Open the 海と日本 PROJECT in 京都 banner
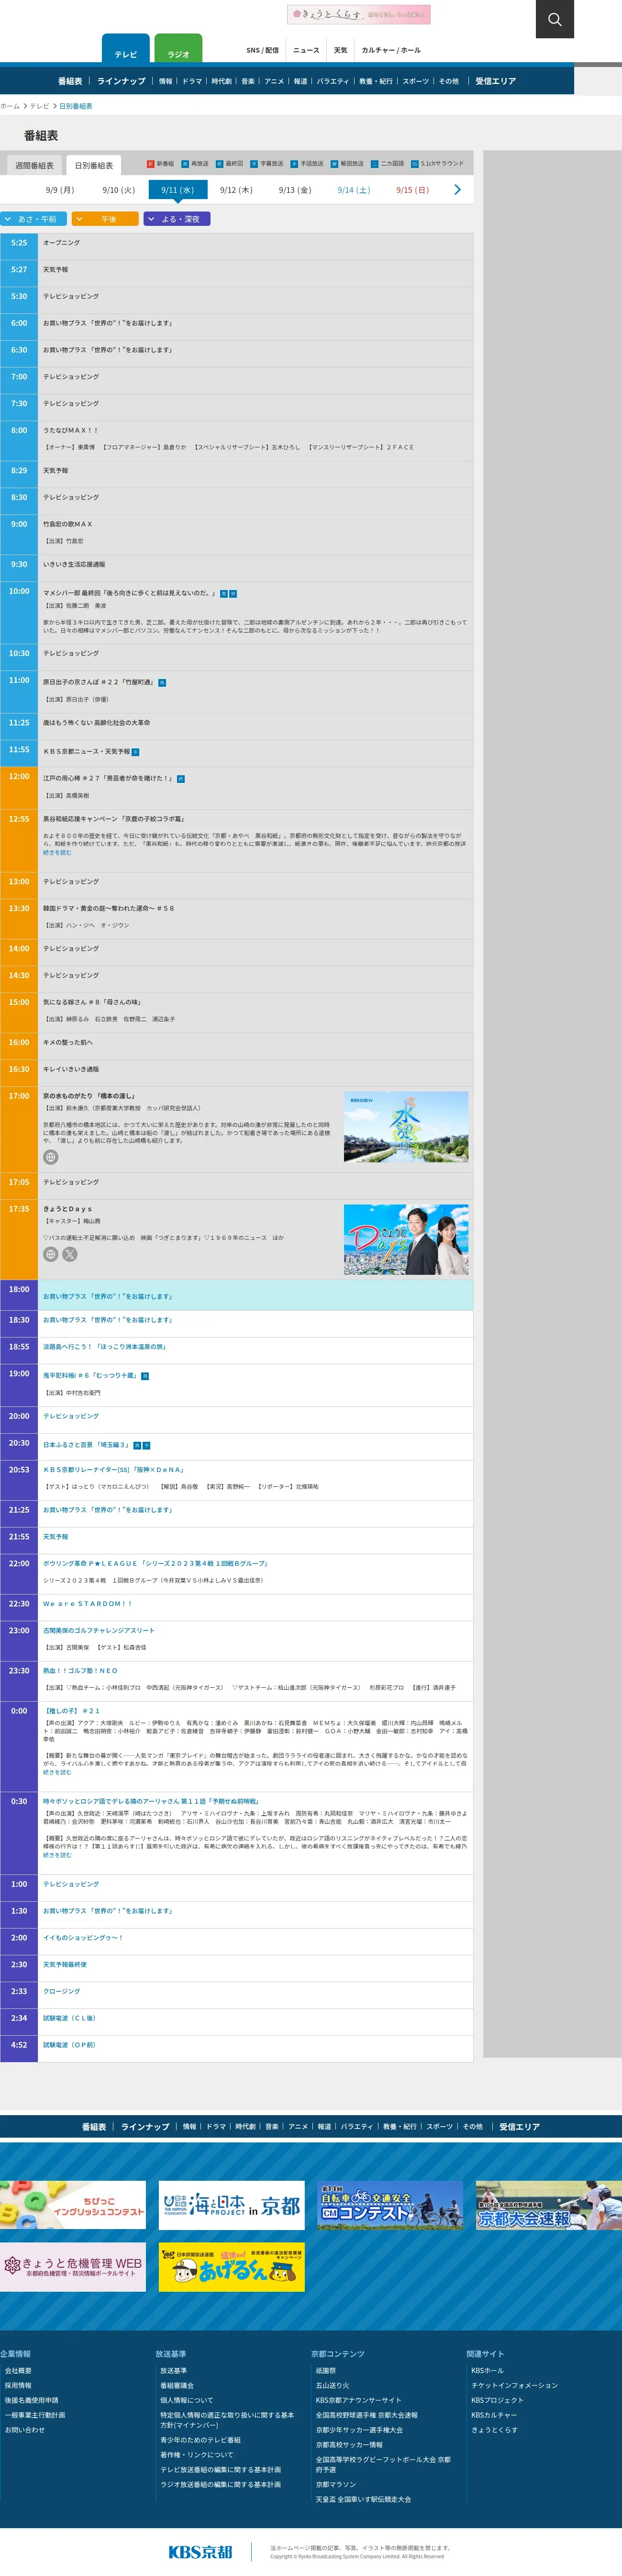The height and width of the screenshot is (2576, 622). (232, 2206)
